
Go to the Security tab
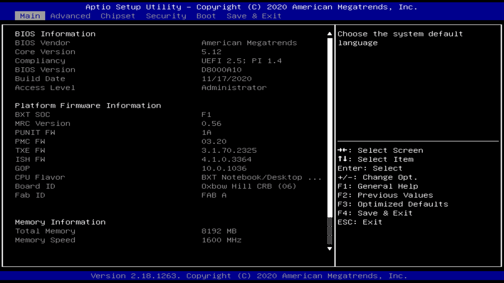(166, 16)
